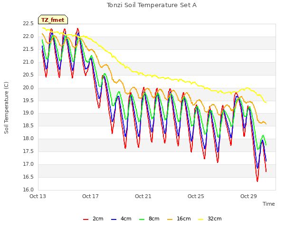Click the 22.5 y-axis tick label
This screenshot has height=228, width=304.
28,24
